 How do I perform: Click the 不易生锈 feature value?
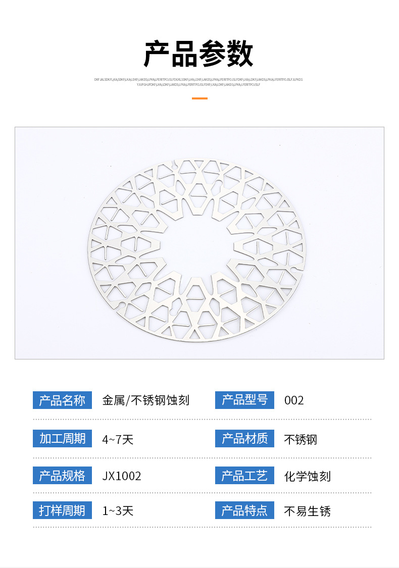pos(307,511)
